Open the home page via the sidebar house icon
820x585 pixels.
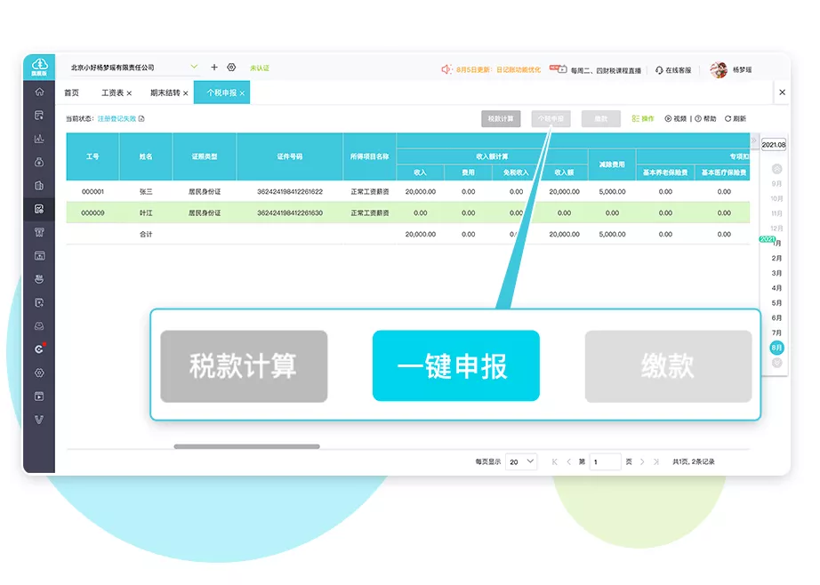38,92
